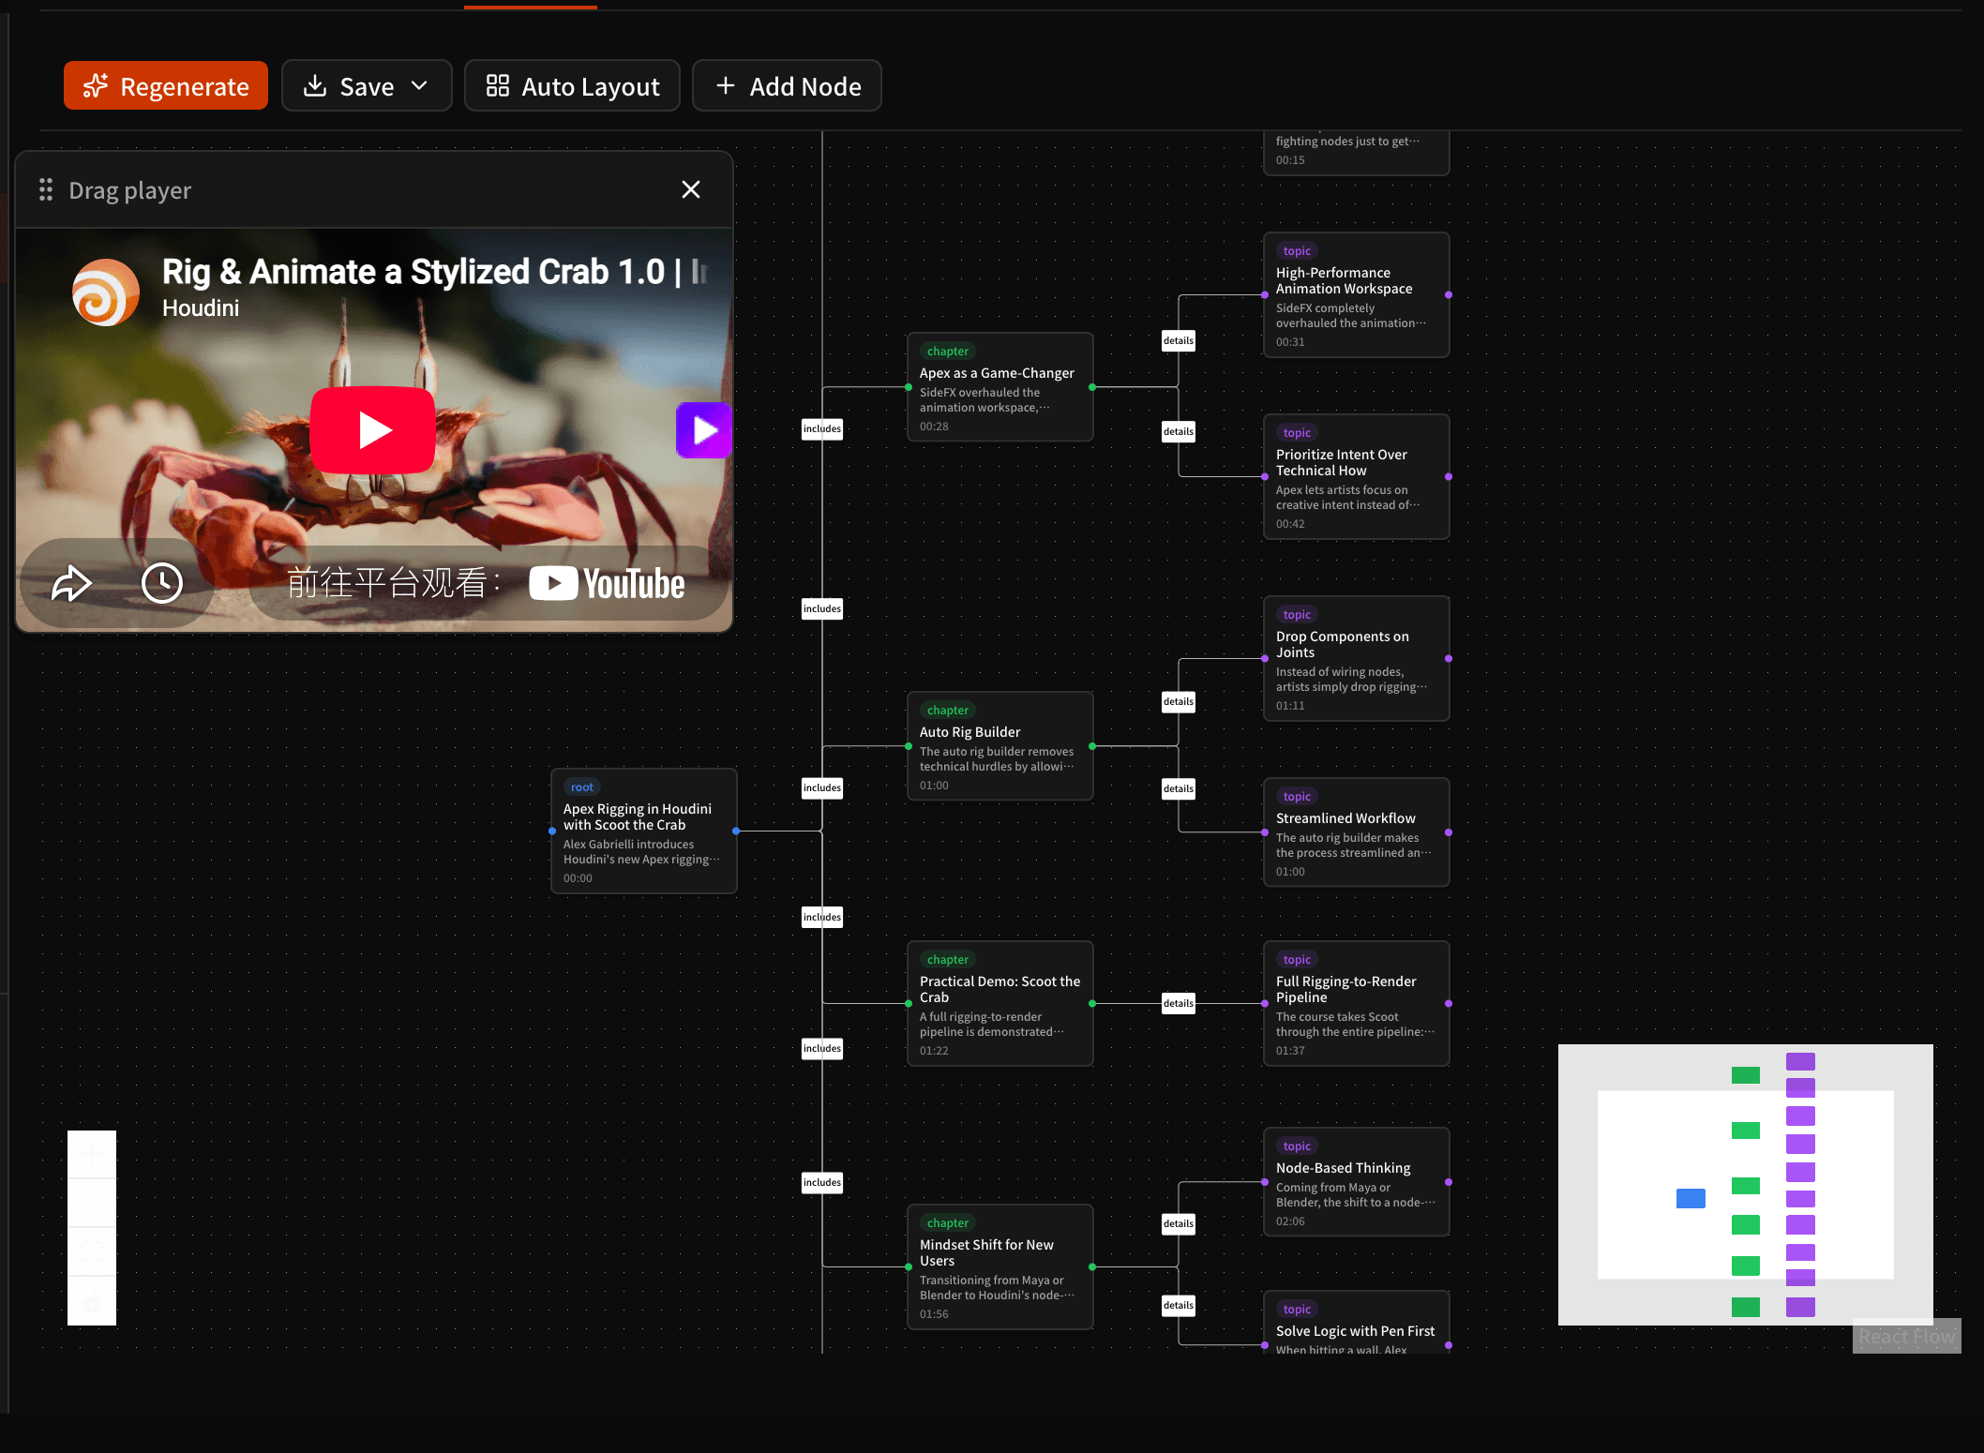Toggle the canvas interactivity lock
The width and height of the screenshot is (1984, 1453).
coord(92,1301)
